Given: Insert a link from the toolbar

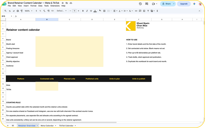Looking at the screenshot, I should (x=136, y=11).
